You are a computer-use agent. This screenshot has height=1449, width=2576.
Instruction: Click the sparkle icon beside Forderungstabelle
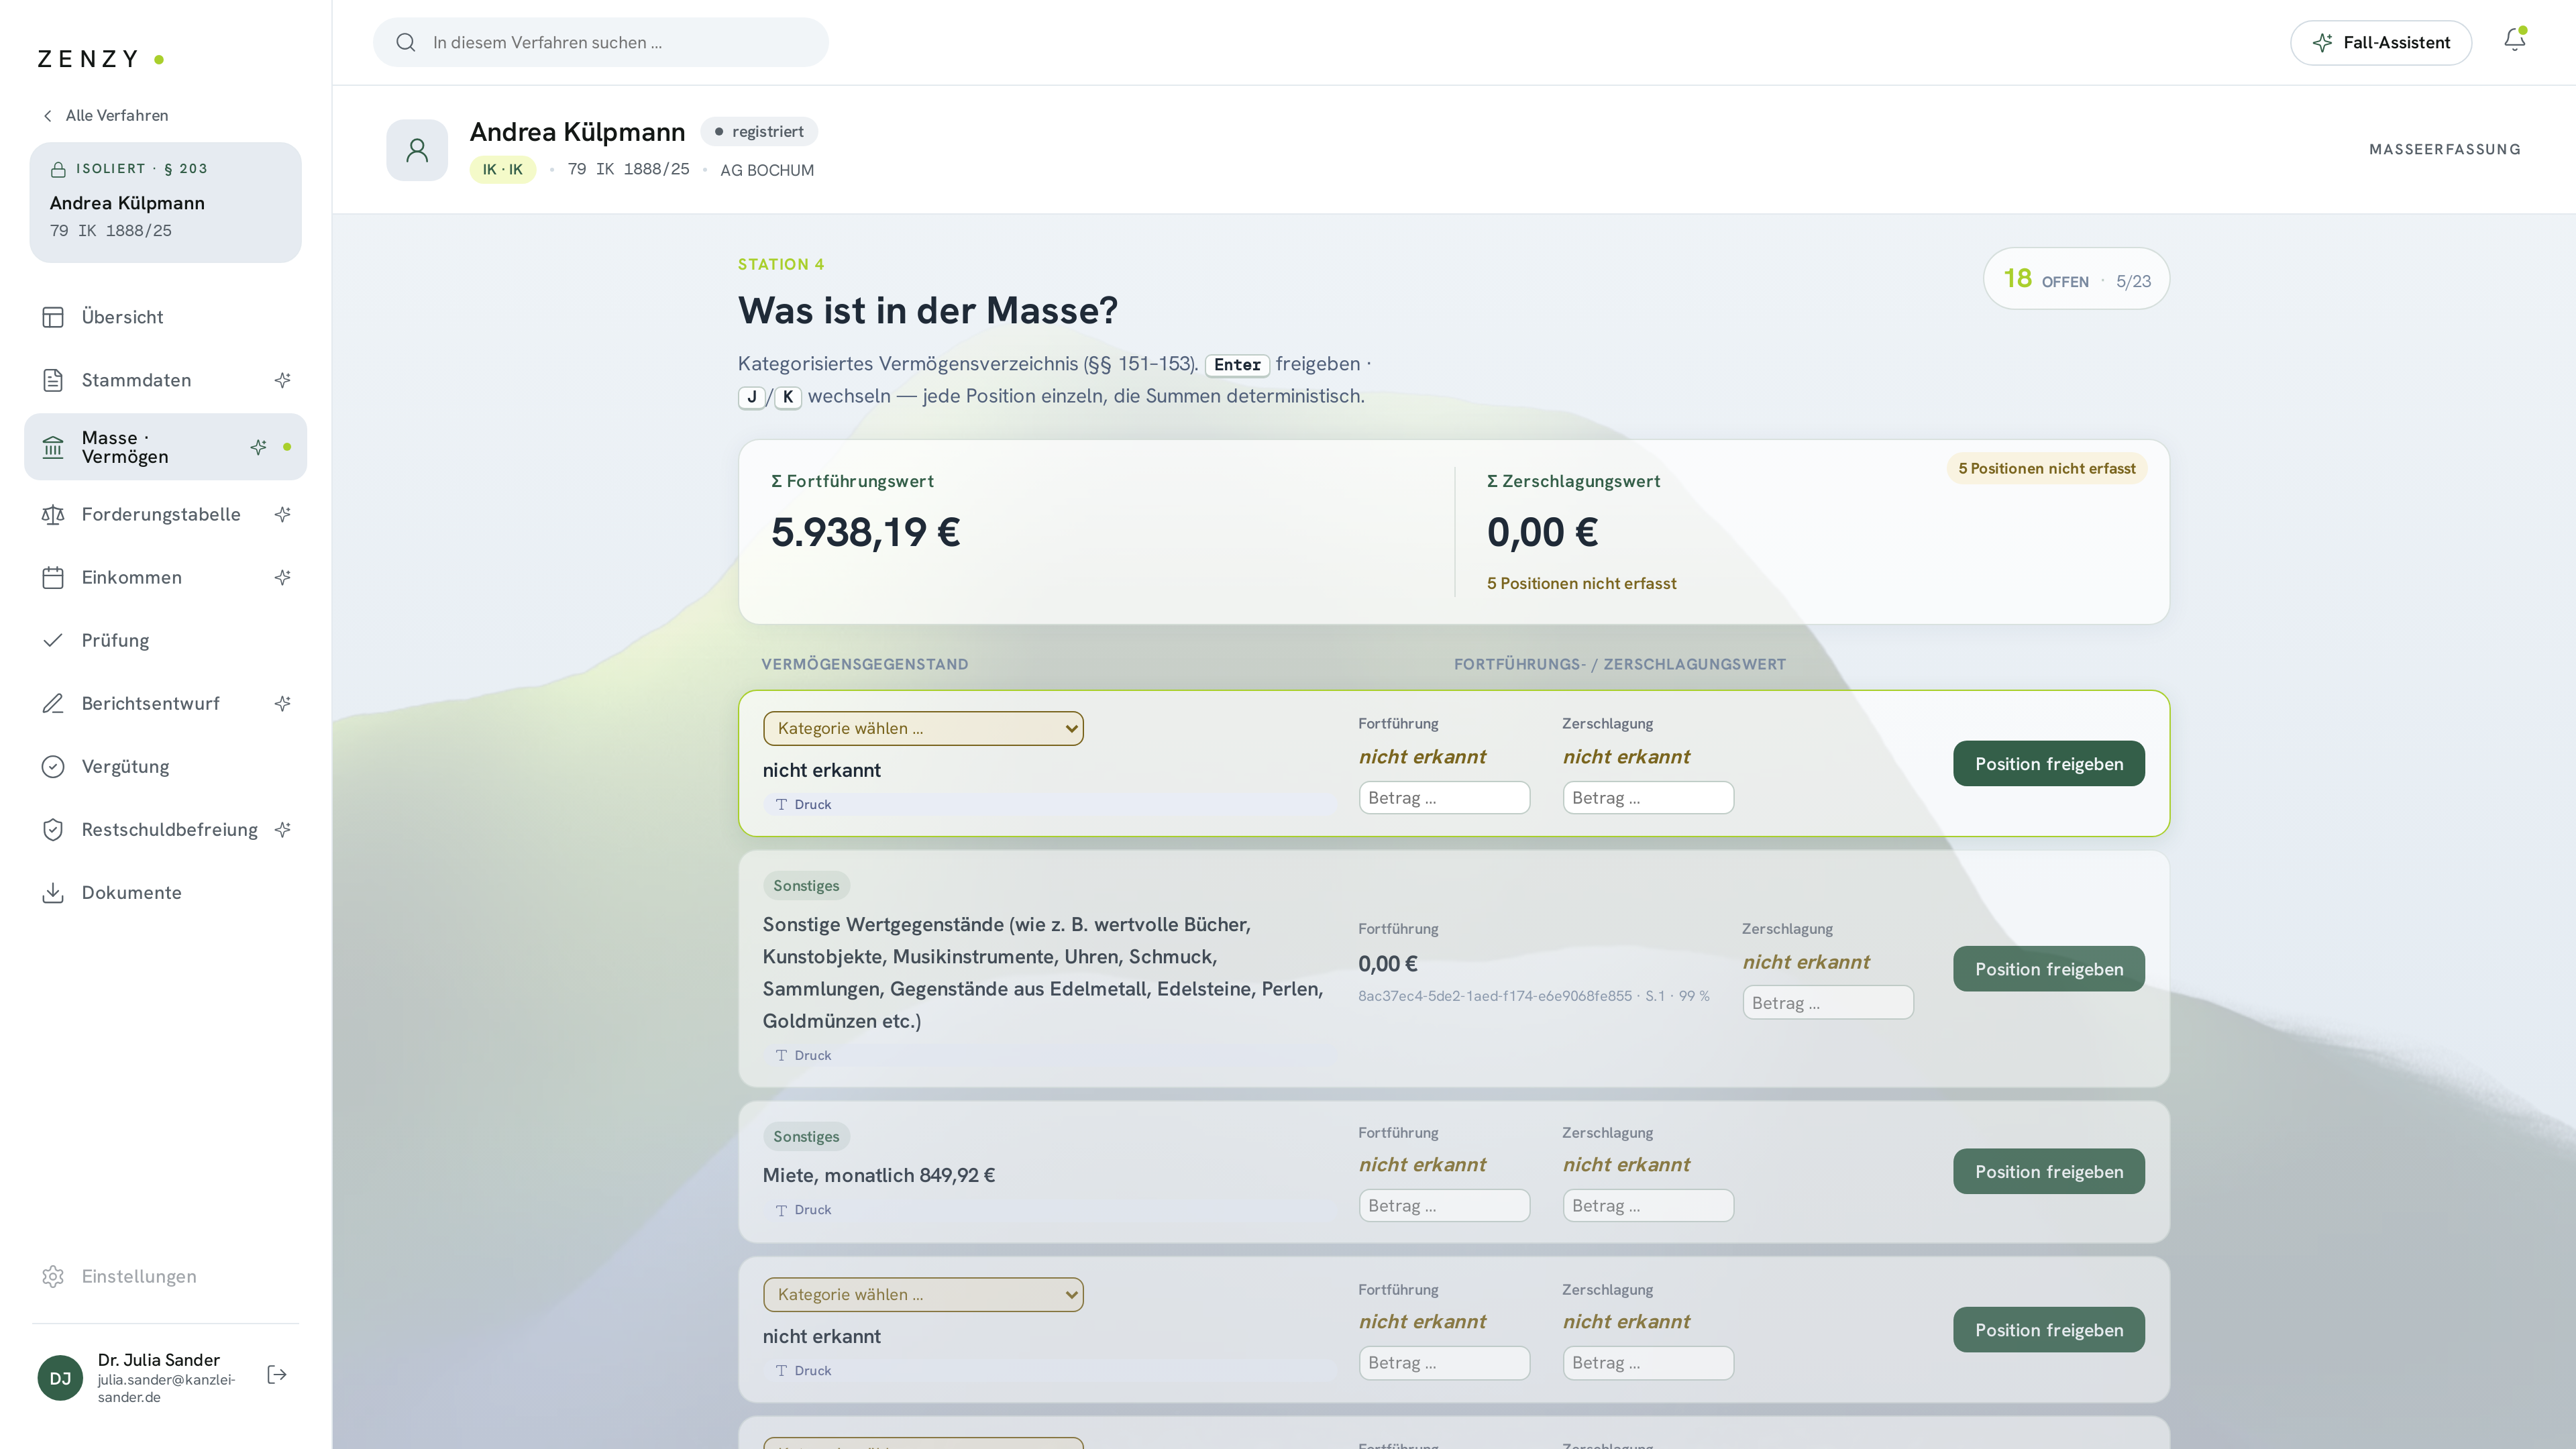point(283,514)
